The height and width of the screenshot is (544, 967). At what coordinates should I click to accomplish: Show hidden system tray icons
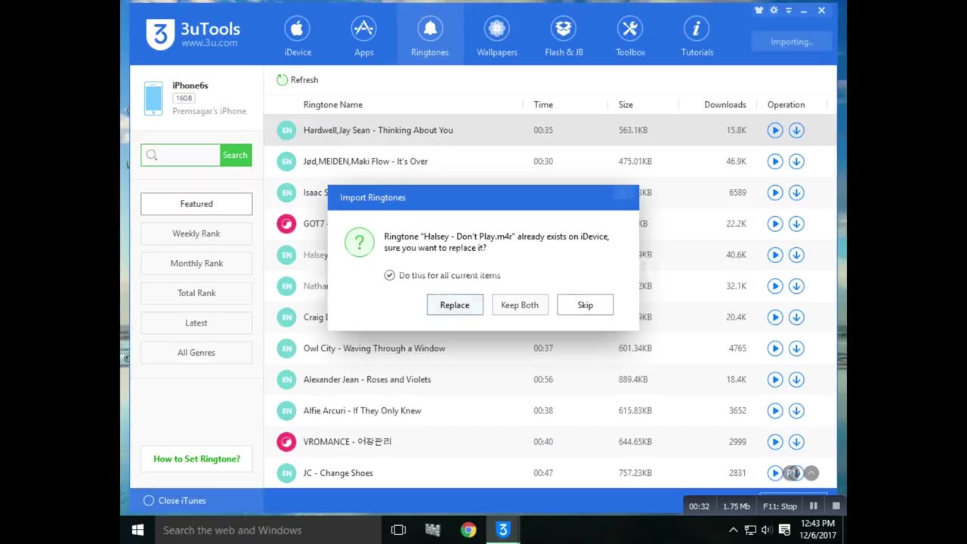[733, 530]
